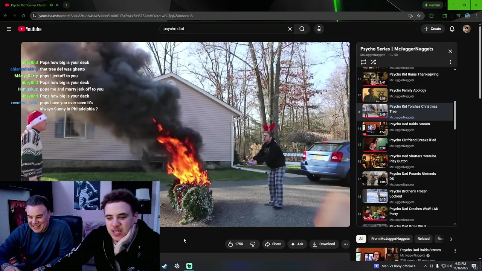The height and width of the screenshot is (271, 482).
Task: Open the Chrome profile avatar
Action: pyautogui.click(x=467, y=16)
